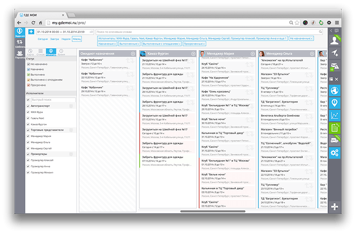Screen dimensions: 356x234
Task: Uncheck the Менеджер Мария checkbox
Action: tap(28, 136)
